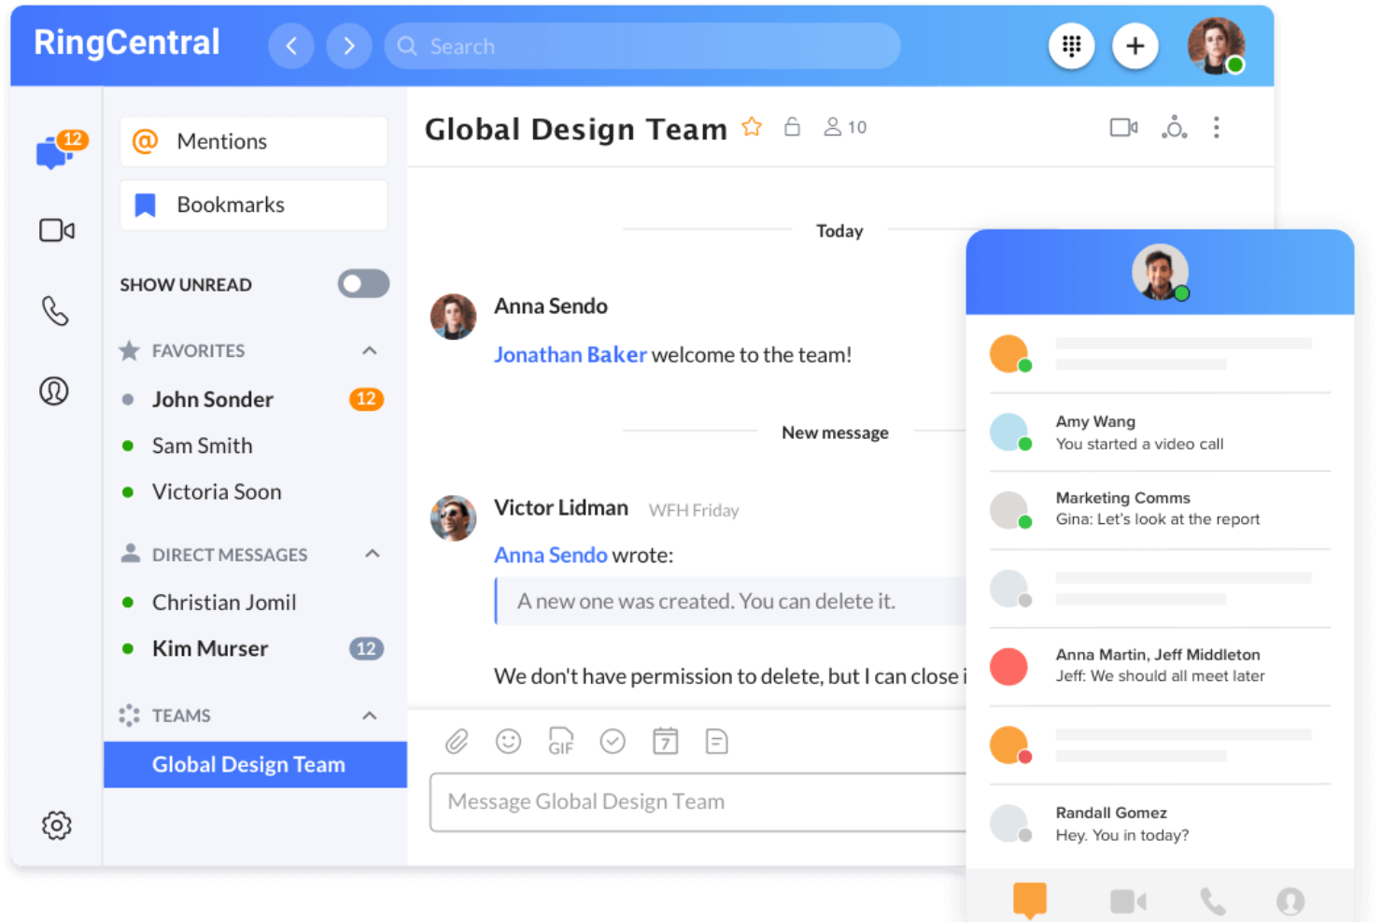This screenshot has width=1382, height=922.
Task: Open Jonathan Baker's profile link
Action: [570, 355]
